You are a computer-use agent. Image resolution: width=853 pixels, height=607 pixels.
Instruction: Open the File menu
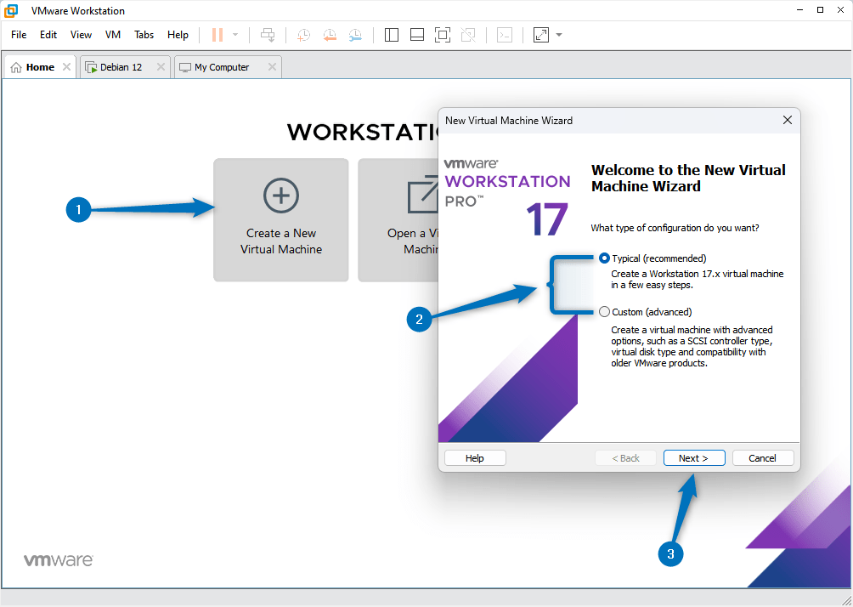19,35
